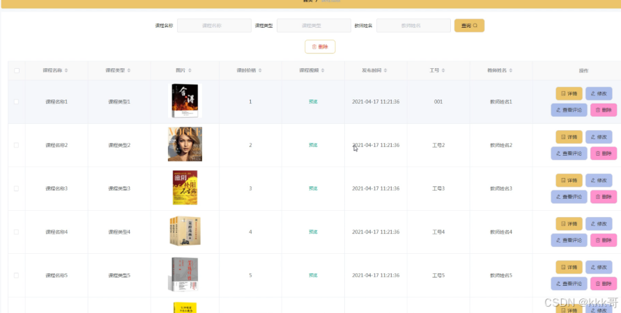The image size is (621, 313).
Task: Click 修改 for 课程名称3
Action: click(x=599, y=181)
